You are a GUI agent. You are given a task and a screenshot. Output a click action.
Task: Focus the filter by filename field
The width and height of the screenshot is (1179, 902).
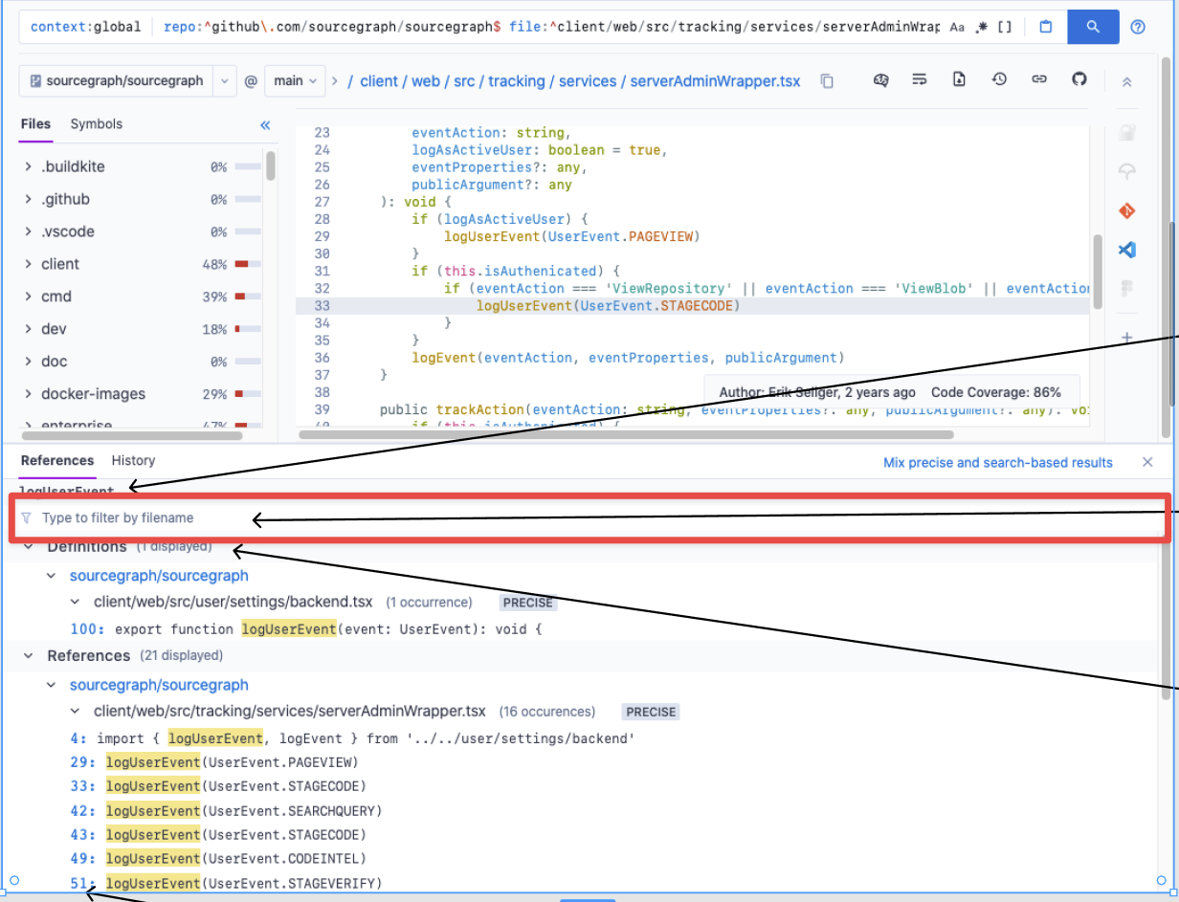(589, 517)
